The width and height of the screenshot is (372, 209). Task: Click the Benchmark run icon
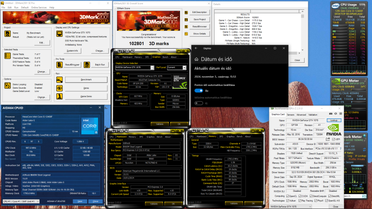click(60, 79)
